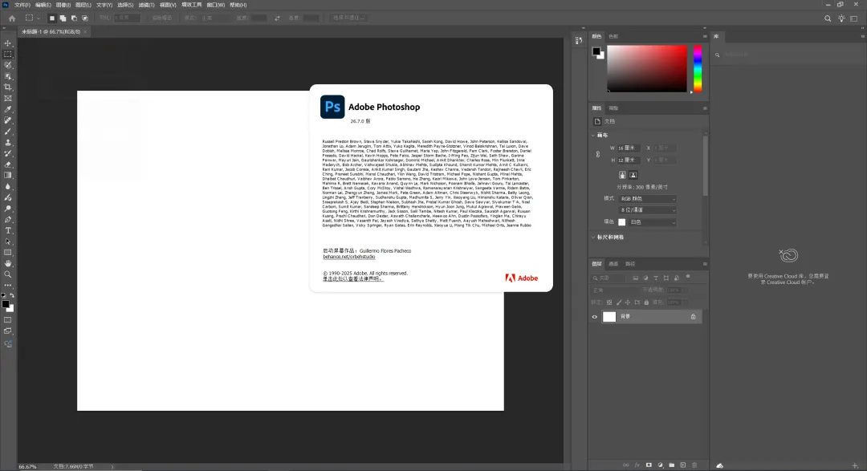This screenshot has height=471, width=867.
Task: Open layer style fx icon
Action: tap(637, 465)
